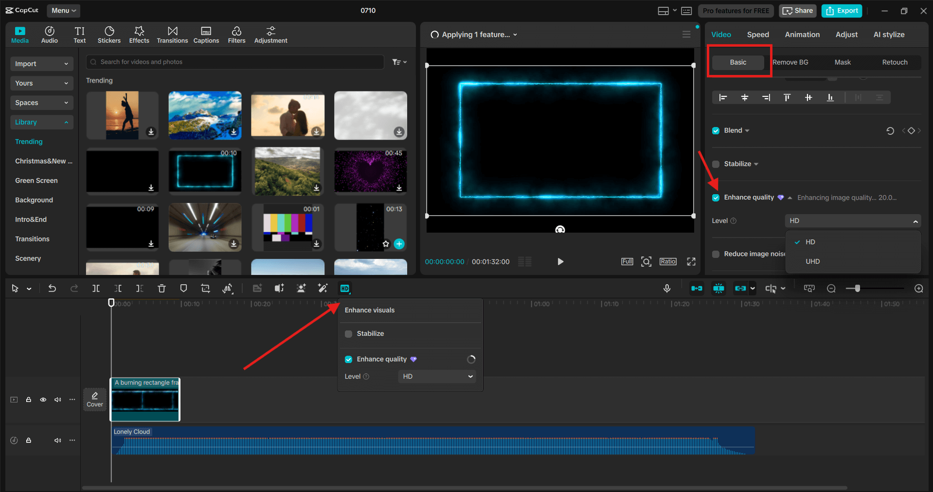This screenshot has height=492, width=933.
Task: Open the Stickers panel
Action: [109, 35]
